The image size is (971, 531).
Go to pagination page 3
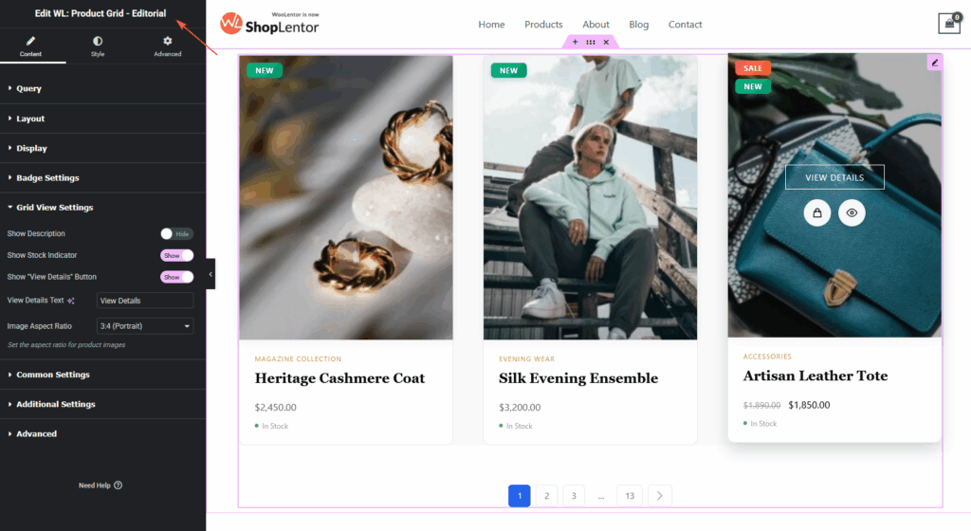point(574,496)
